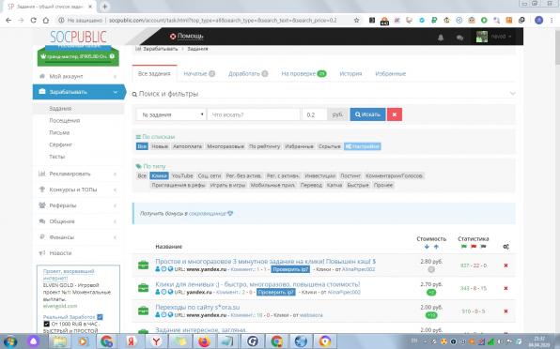Click the notification bell icon

point(441,38)
